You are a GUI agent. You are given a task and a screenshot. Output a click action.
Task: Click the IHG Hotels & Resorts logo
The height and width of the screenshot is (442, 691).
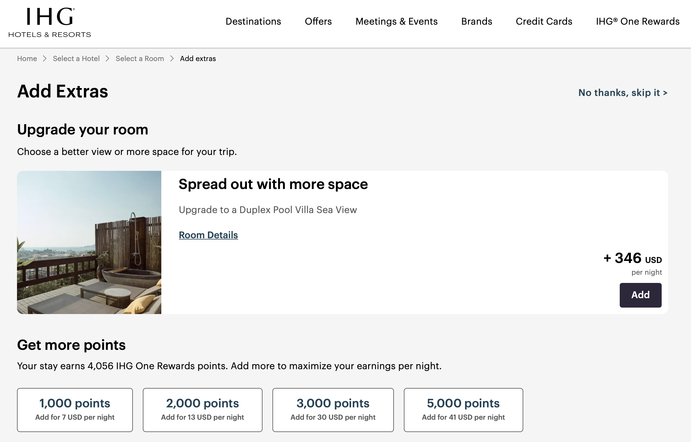tap(50, 23)
